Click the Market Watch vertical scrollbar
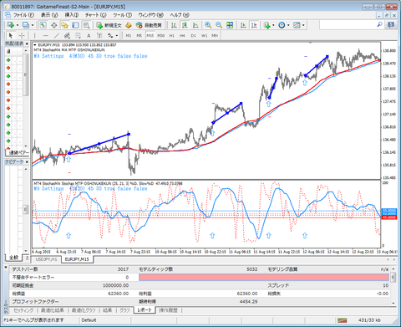This screenshot has width=401, height=327. (x=25, y=74)
